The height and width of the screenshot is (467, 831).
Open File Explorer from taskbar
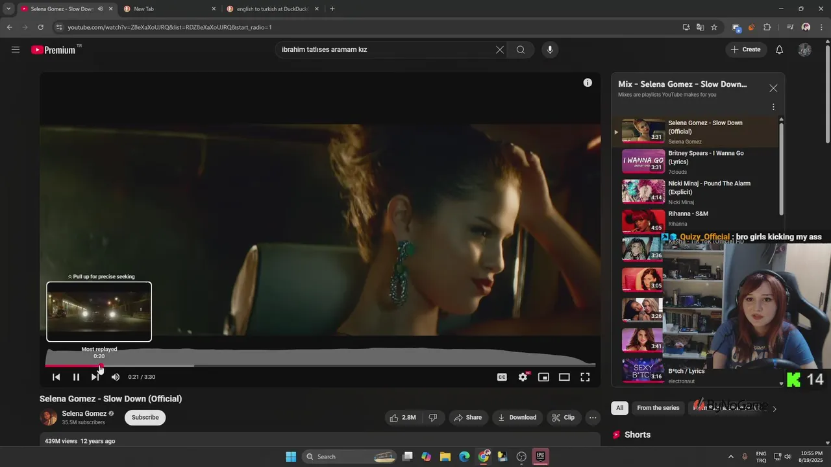coord(445,457)
